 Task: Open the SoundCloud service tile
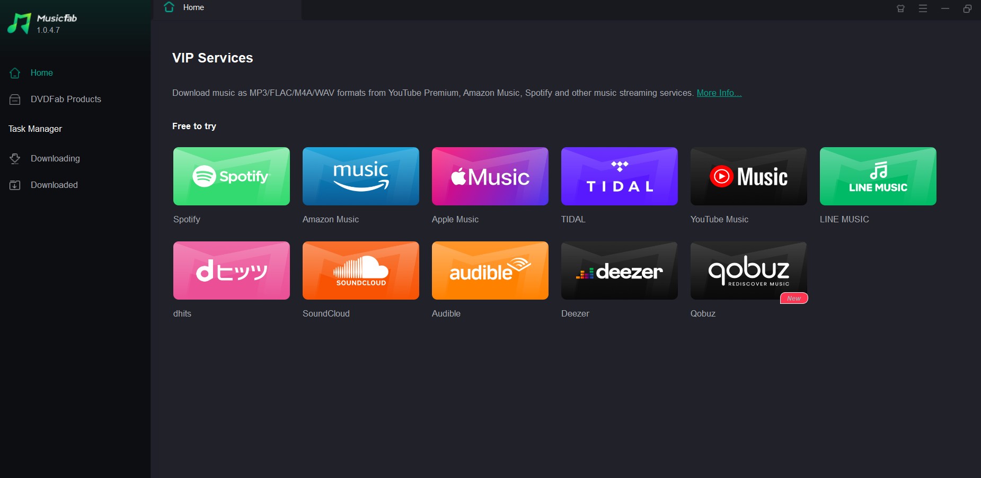(x=361, y=270)
